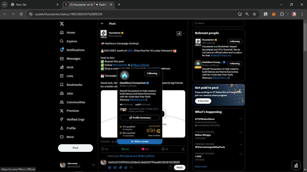The width and height of the screenshot is (307, 172).
Task: Click HashBurn avatar in the hover card
Action: click(125, 75)
